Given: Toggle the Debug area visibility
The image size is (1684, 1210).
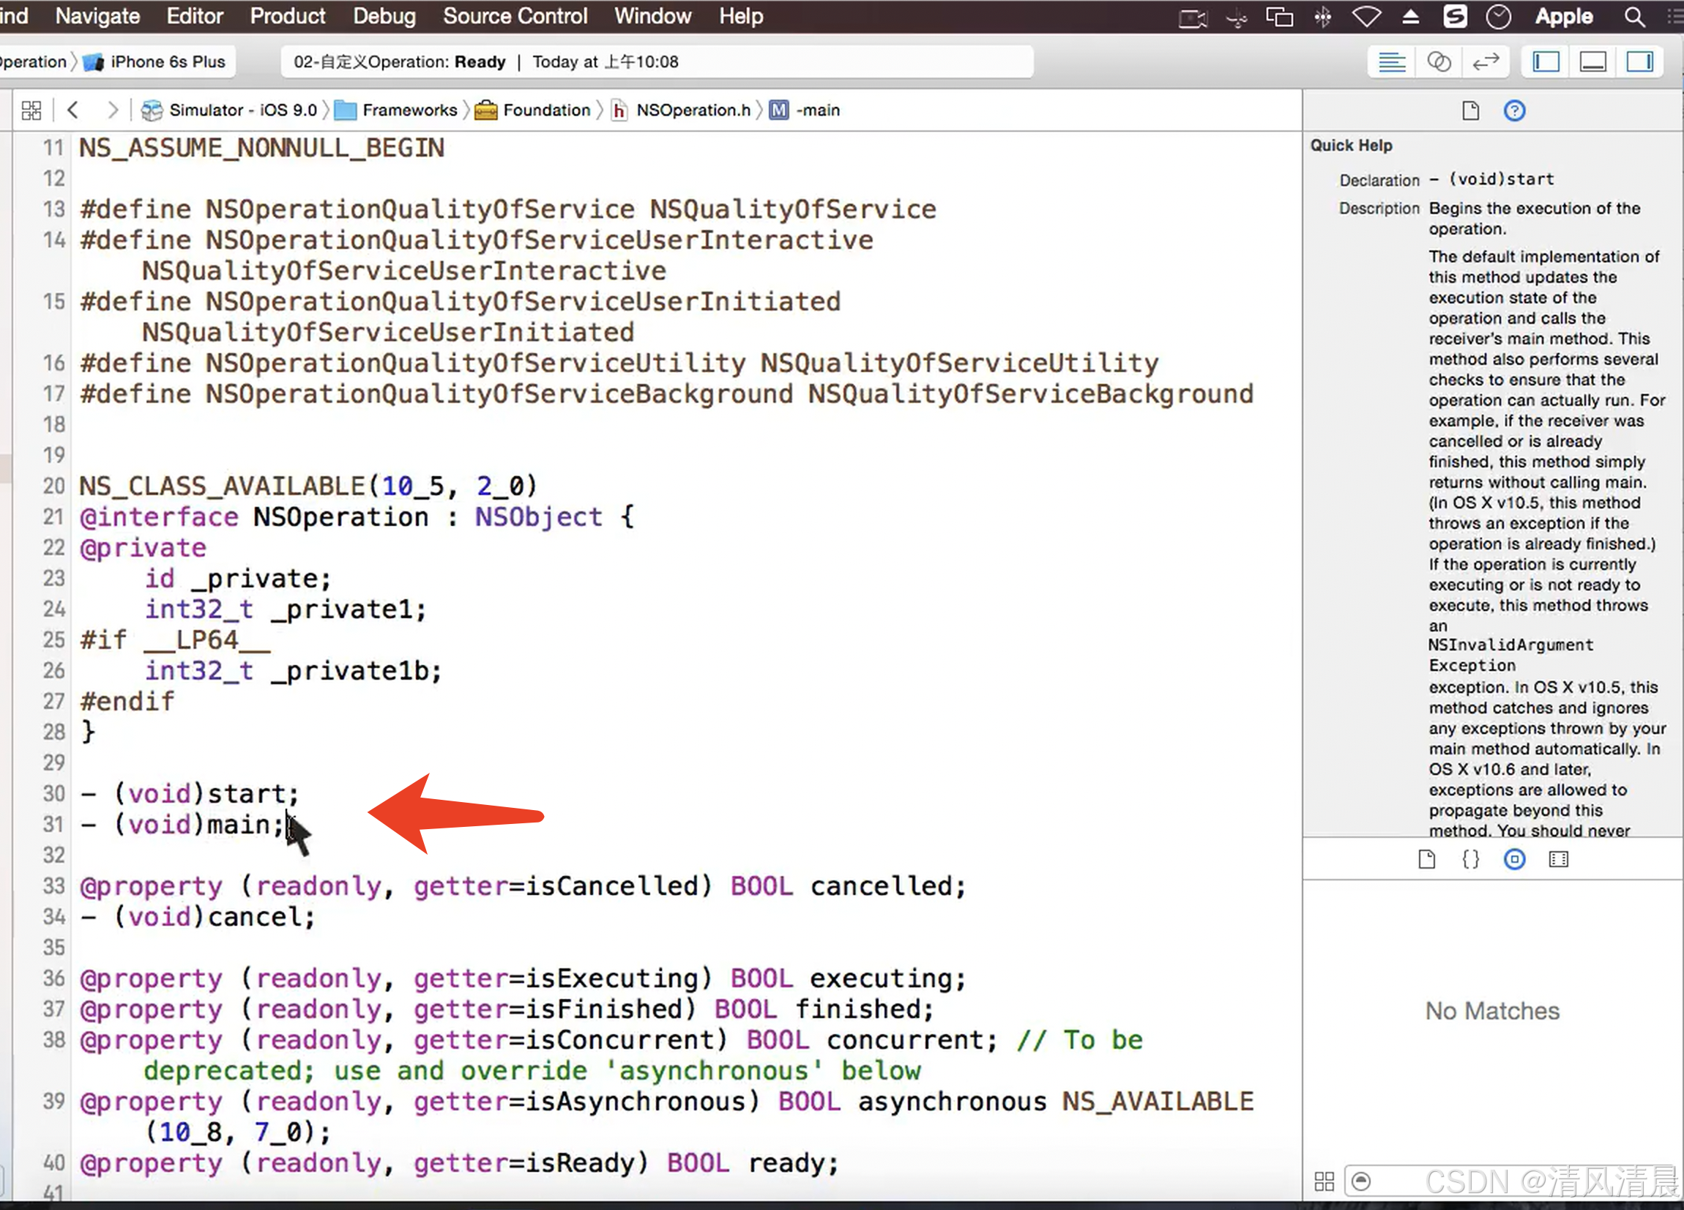Looking at the screenshot, I should click(1592, 62).
